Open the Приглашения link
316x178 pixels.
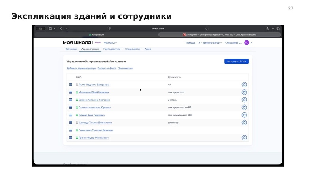tap(125, 68)
